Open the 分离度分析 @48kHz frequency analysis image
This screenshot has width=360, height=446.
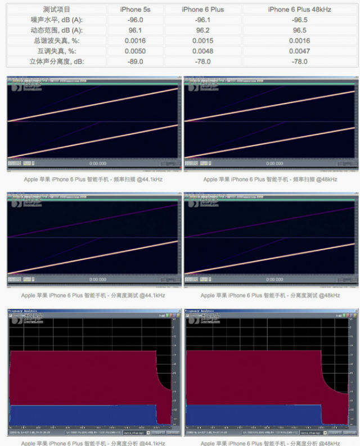click(271, 372)
